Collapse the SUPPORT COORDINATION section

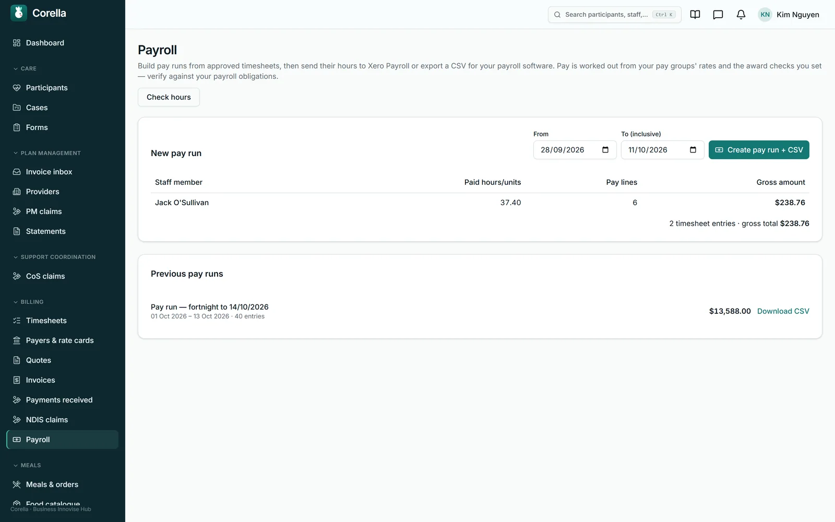point(54,257)
